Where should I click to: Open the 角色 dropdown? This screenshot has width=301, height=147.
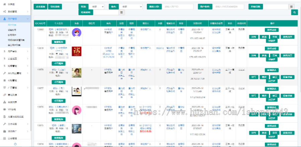click(x=130, y=7)
